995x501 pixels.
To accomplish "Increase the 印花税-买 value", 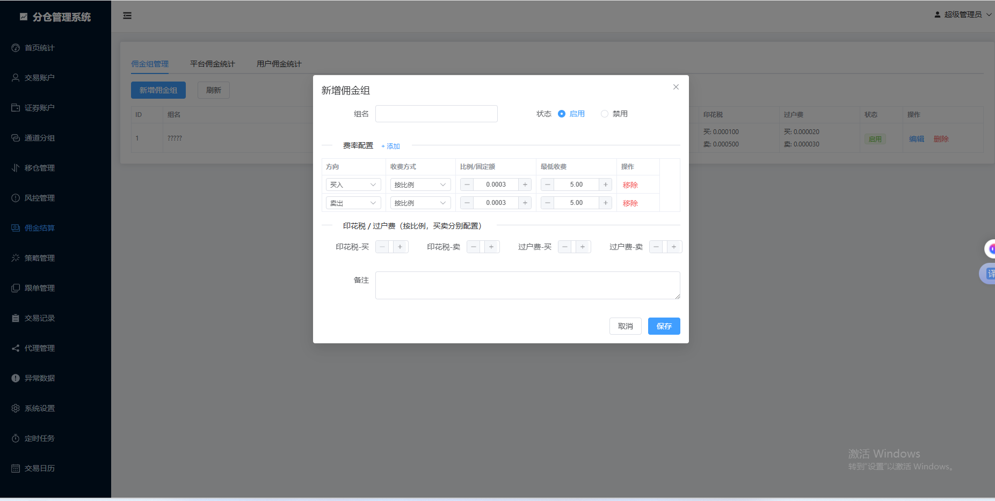I will [400, 247].
